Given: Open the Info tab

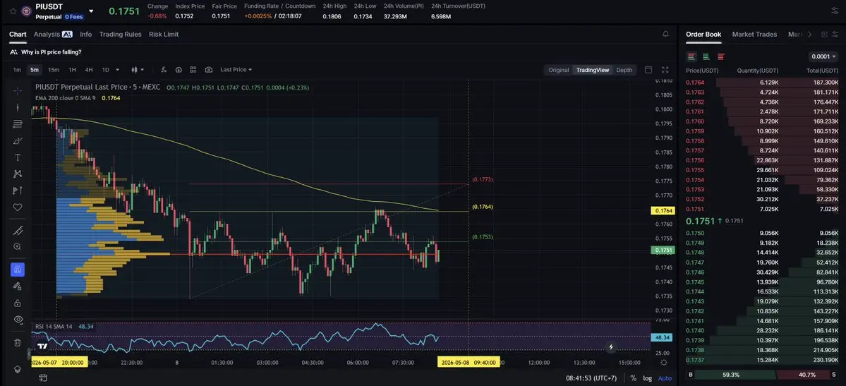Looking at the screenshot, I should (86, 34).
